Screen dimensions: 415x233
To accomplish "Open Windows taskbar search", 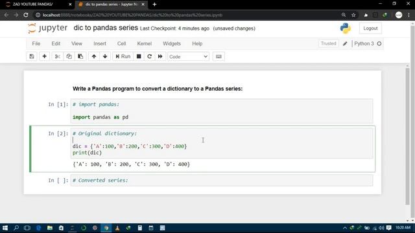I will pyautogui.click(x=16, y=228).
